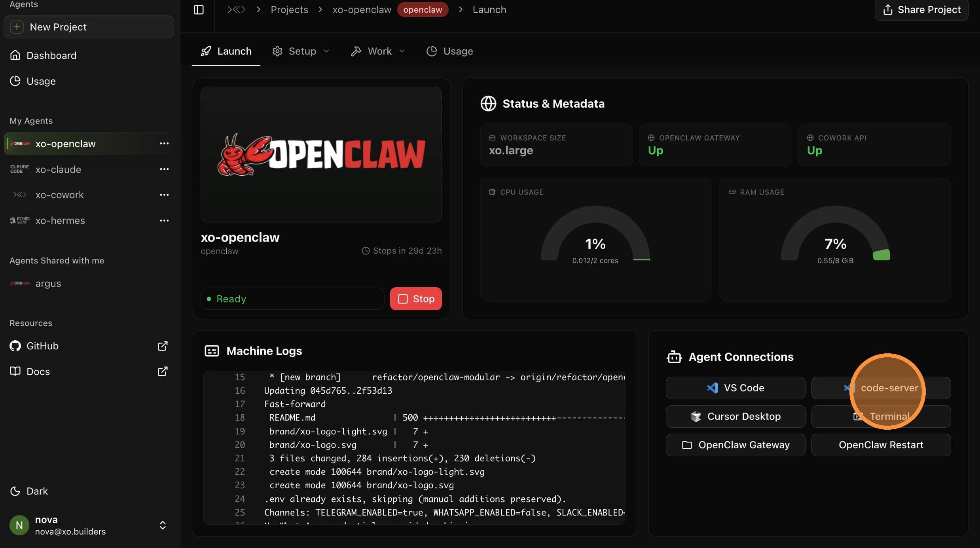The height and width of the screenshot is (548, 980).
Task: Open the OpenClaw Gateway folder button
Action: [735, 445]
